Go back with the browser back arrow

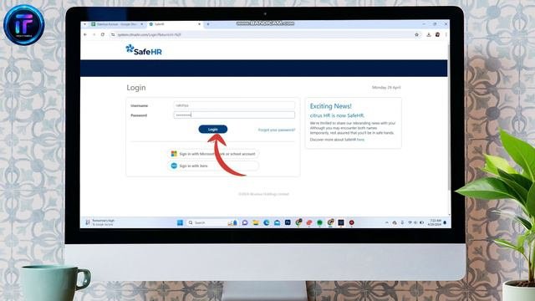click(x=85, y=34)
